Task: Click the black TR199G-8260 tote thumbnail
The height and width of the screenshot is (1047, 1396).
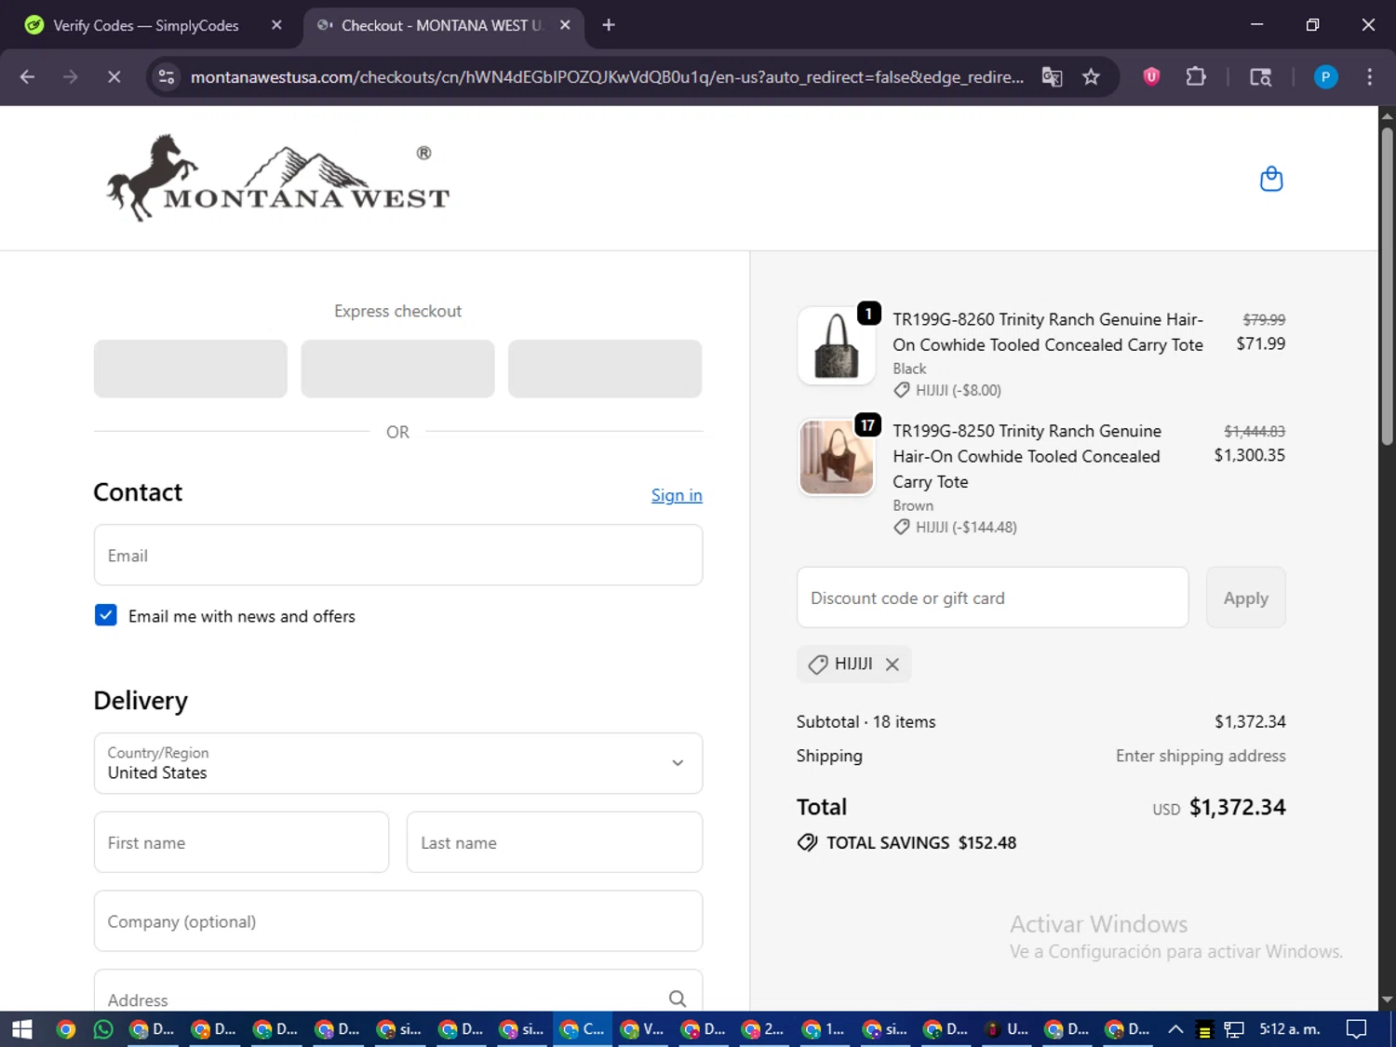Action: [x=837, y=346]
